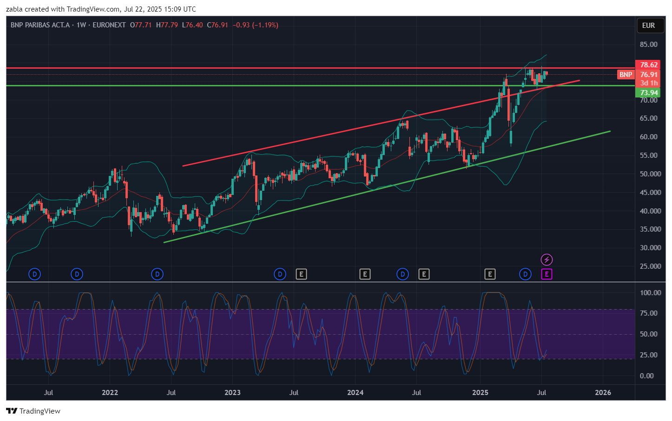Screen dimensions: 672x421
Task: Click the header text 'zabla created with TradingView.com'
Action: [x=63, y=9]
